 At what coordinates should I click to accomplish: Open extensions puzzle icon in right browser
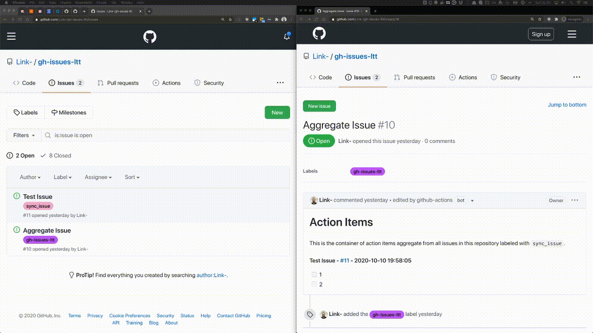coord(556,19)
